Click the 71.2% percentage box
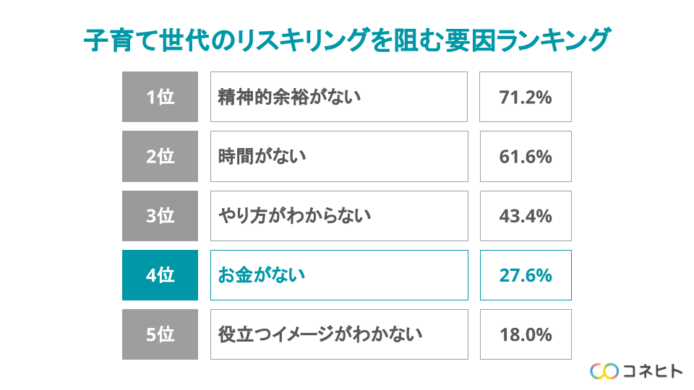The height and width of the screenshot is (390, 694). (x=526, y=97)
